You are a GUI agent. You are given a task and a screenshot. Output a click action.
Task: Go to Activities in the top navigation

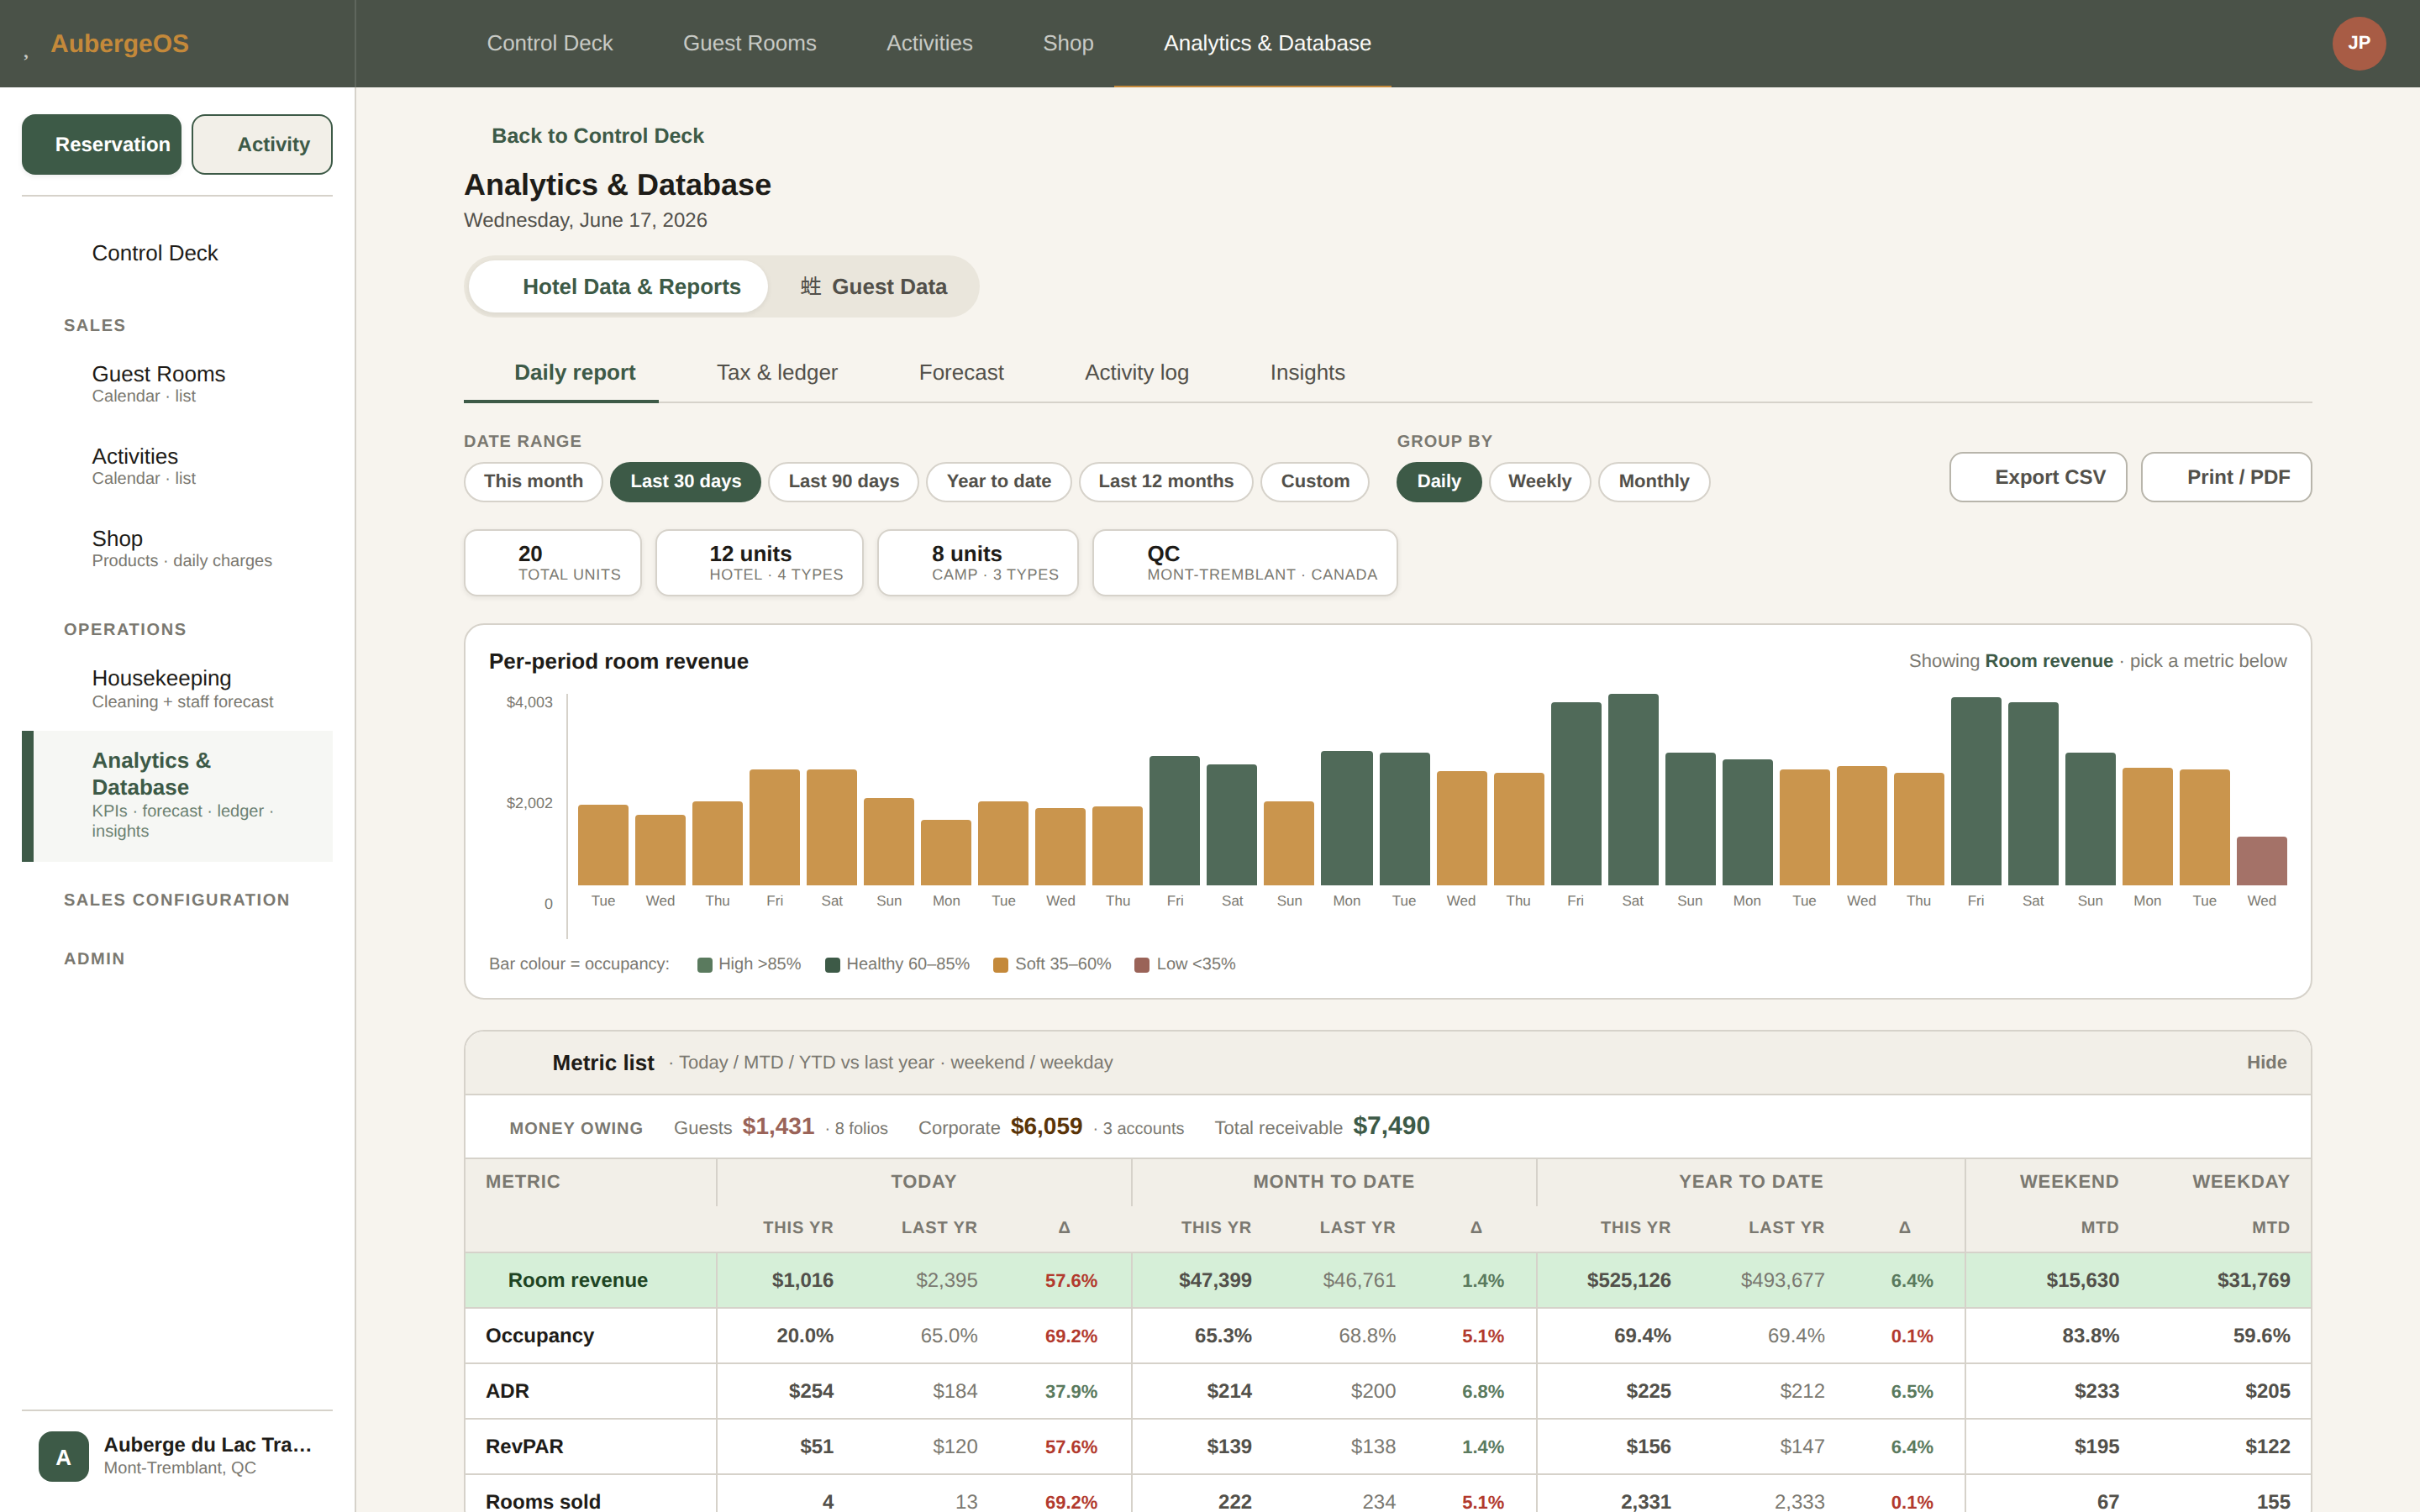929,43
